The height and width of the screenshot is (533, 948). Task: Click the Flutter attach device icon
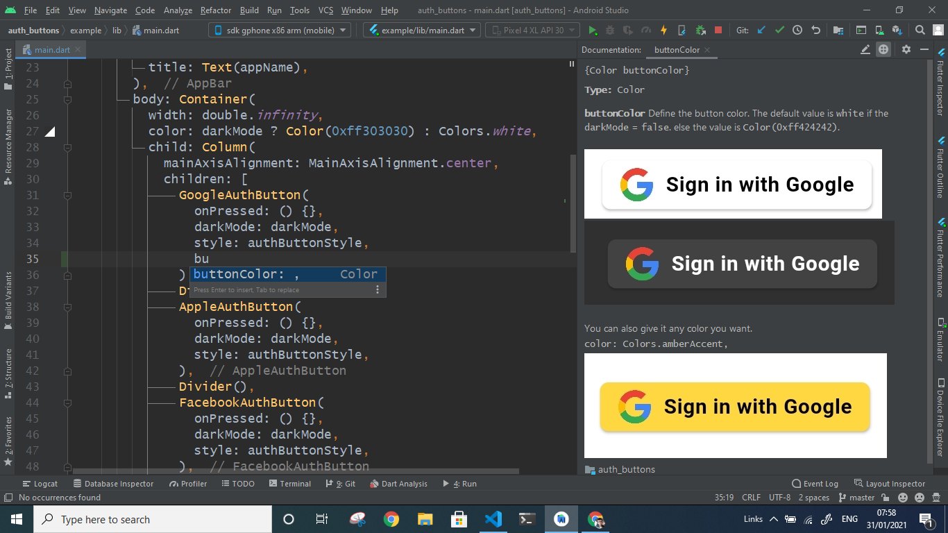[682, 31]
